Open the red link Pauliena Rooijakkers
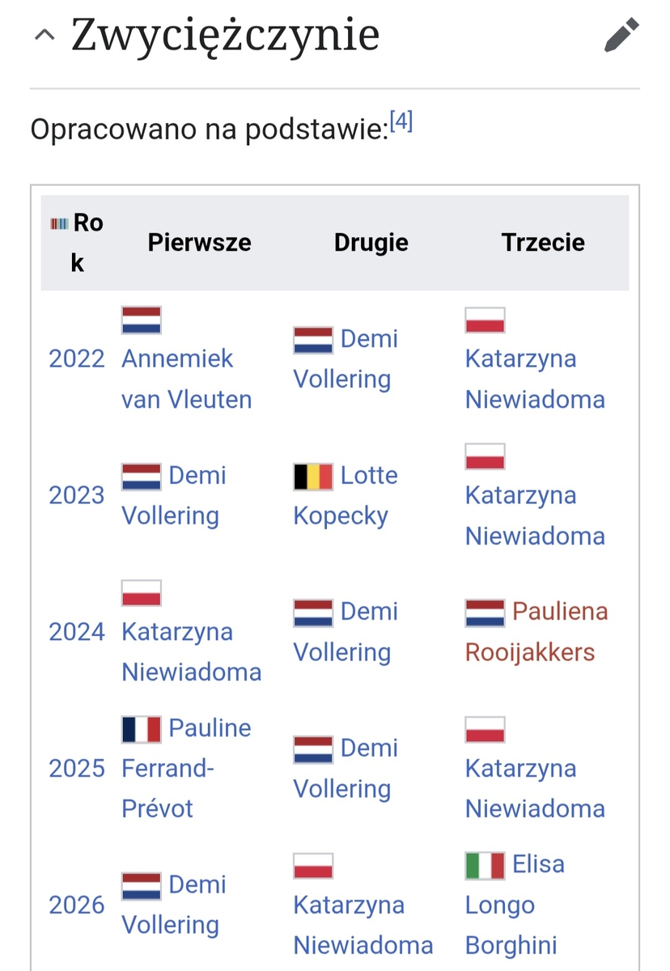The image size is (670, 971). (x=536, y=632)
